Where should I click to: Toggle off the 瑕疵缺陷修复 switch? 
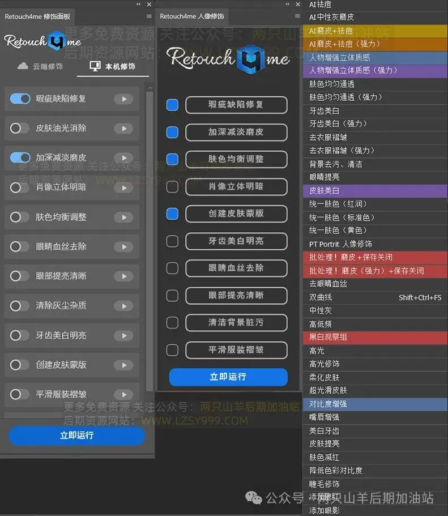coord(20,99)
